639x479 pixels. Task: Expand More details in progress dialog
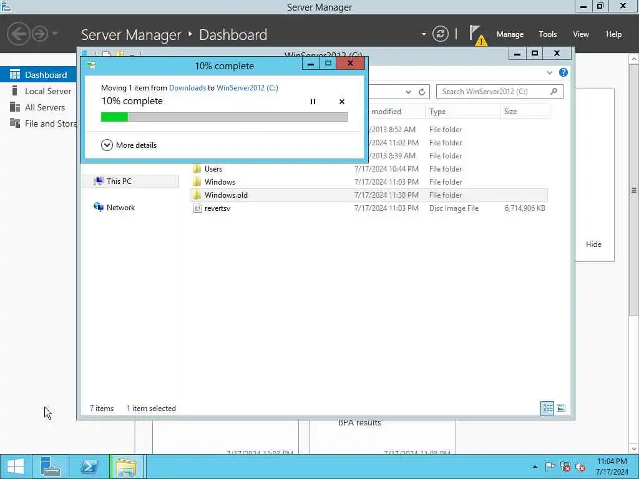129,145
